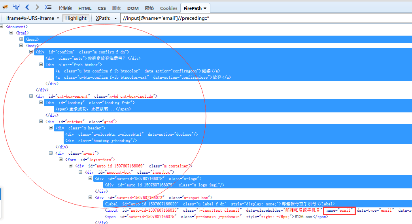Collapse the m-header div node
The image size is (412, 224).
(51, 127)
